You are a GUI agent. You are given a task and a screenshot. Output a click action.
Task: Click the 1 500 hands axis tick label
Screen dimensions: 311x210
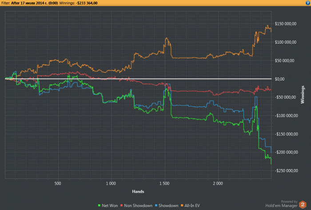[x=164, y=183]
